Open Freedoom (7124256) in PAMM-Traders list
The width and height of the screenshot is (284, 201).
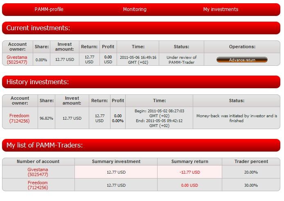pyautogui.click(x=38, y=185)
